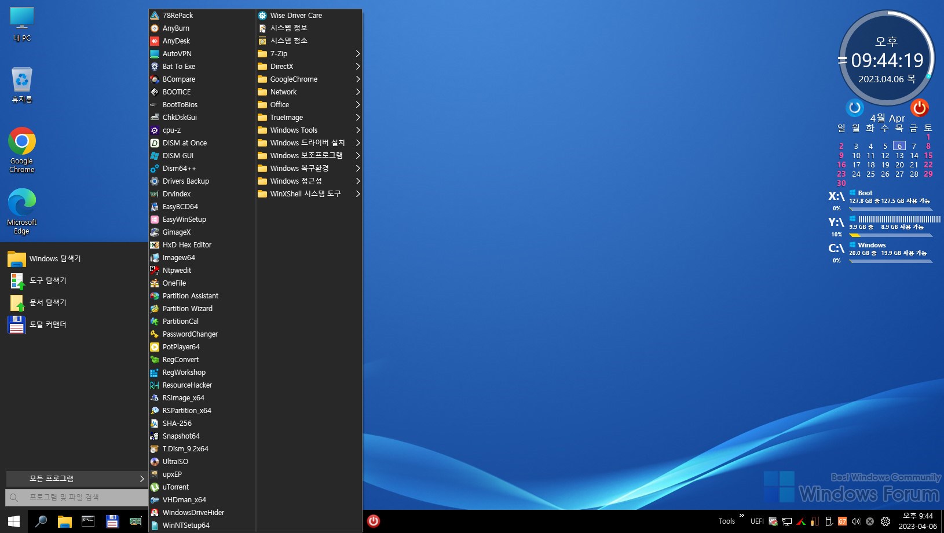Click the network monitor tray icon
Screen dimensions: 944x533
(x=787, y=521)
